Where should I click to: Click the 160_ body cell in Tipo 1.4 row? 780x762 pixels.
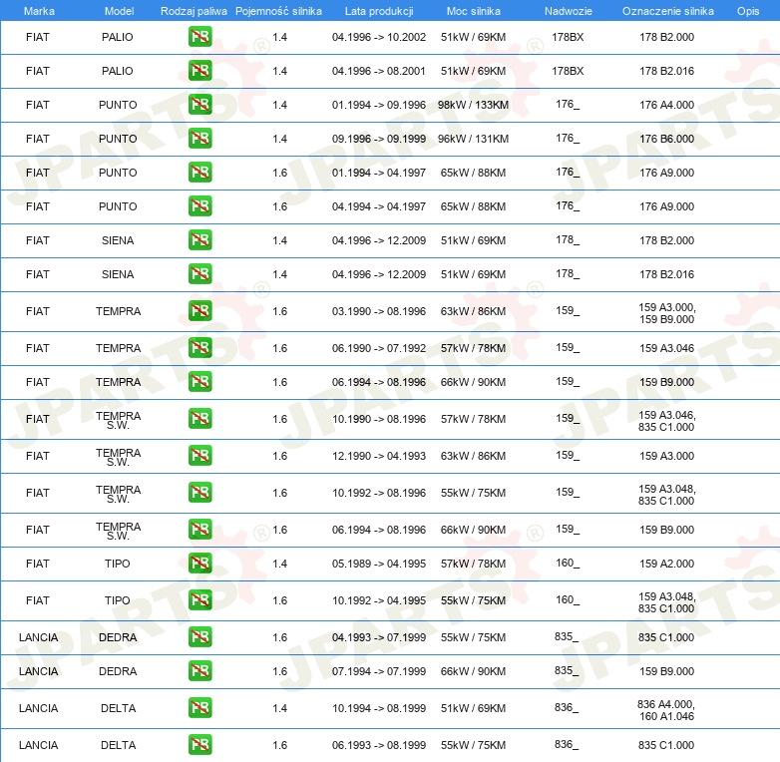coord(568,564)
